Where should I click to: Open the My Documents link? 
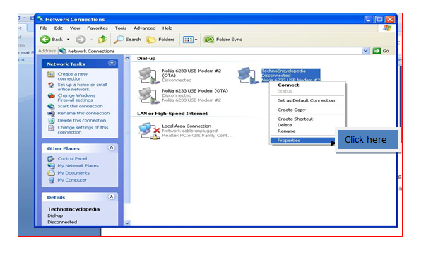[73, 173]
